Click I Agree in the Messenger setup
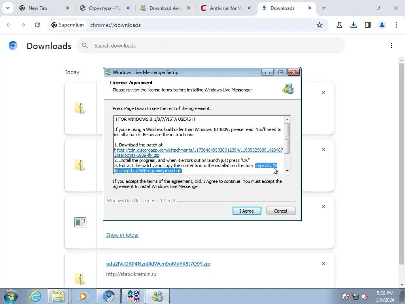 (247, 211)
